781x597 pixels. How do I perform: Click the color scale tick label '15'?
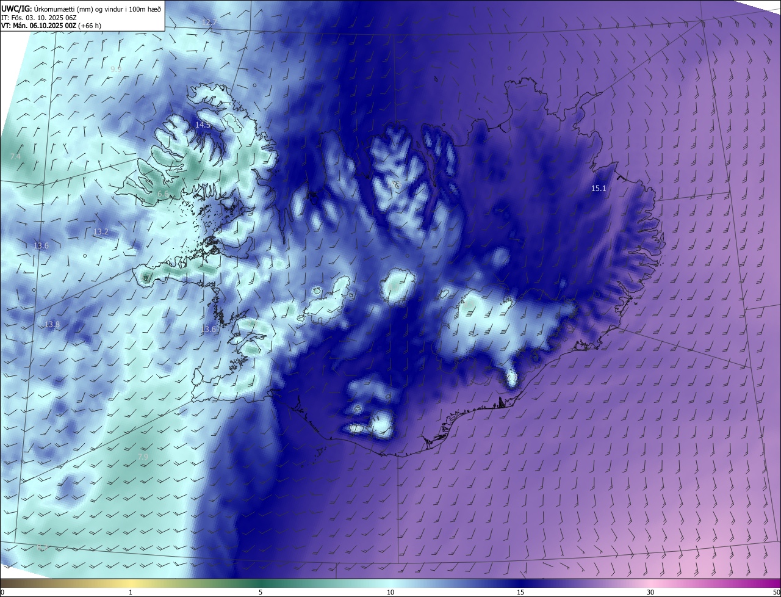point(520,592)
